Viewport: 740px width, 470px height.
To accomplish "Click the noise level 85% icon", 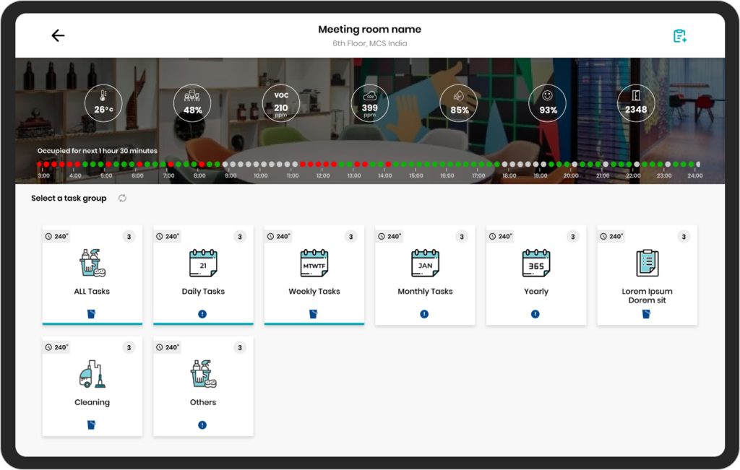I will 458,103.
